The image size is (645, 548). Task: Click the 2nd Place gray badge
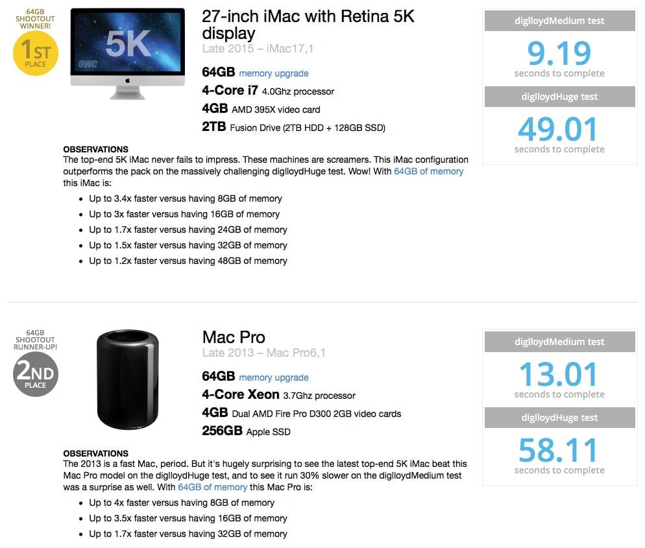(36, 374)
